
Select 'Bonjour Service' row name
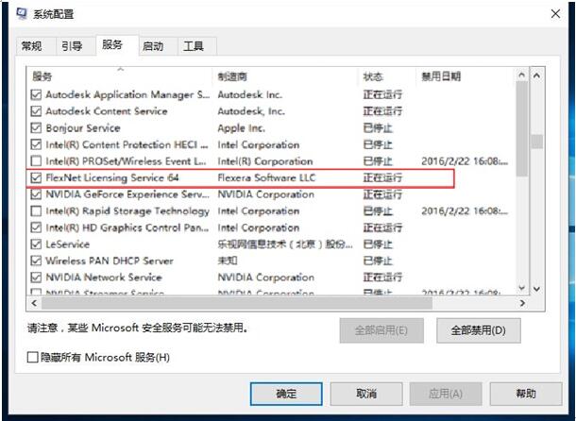[x=83, y=127]
